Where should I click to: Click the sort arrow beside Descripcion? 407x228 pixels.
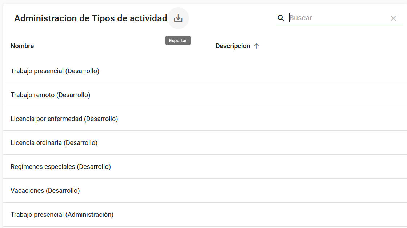[x=256, y=46]
